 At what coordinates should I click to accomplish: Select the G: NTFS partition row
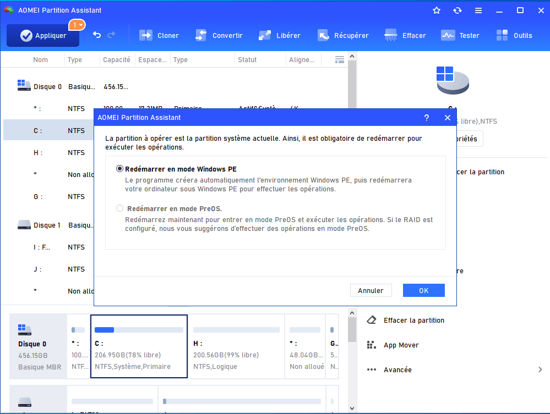coord(48,196)
